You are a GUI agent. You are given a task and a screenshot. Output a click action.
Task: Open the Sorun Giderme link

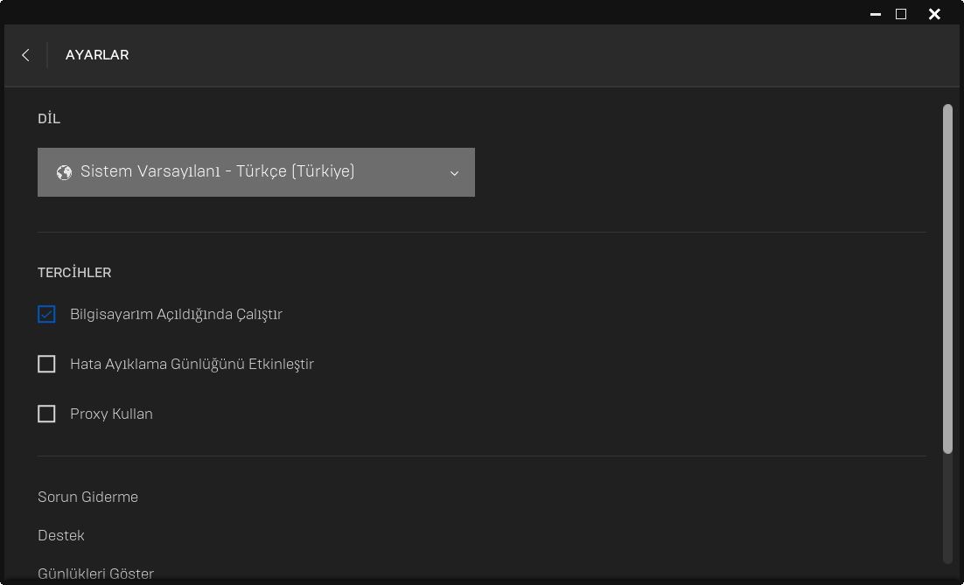pyautogui.click(x=88, y=497)
